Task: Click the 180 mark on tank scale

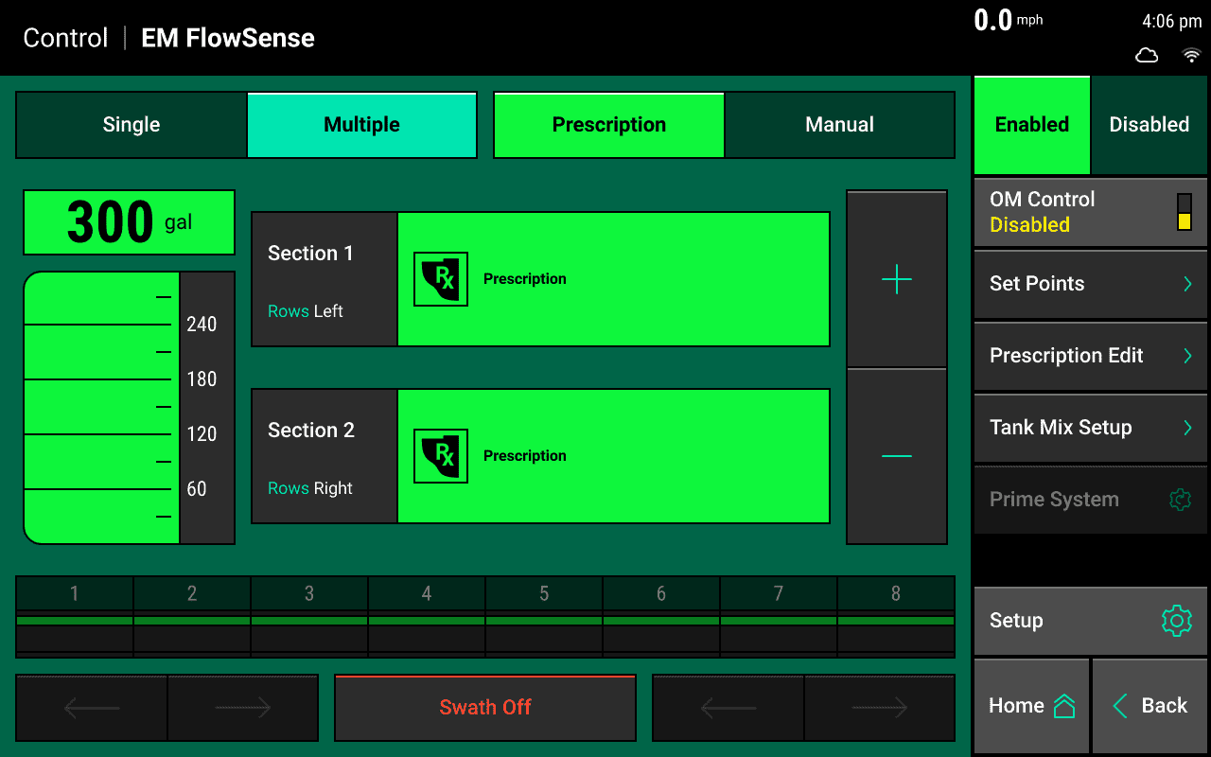Action: 202,379
